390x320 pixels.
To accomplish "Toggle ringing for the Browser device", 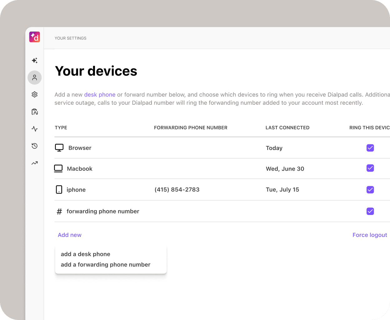I will tap(370, 148).
